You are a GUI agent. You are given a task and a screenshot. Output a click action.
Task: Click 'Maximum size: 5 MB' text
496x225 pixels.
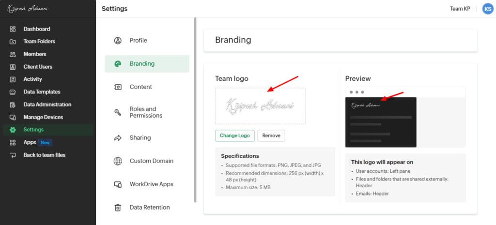click(248, 187)
